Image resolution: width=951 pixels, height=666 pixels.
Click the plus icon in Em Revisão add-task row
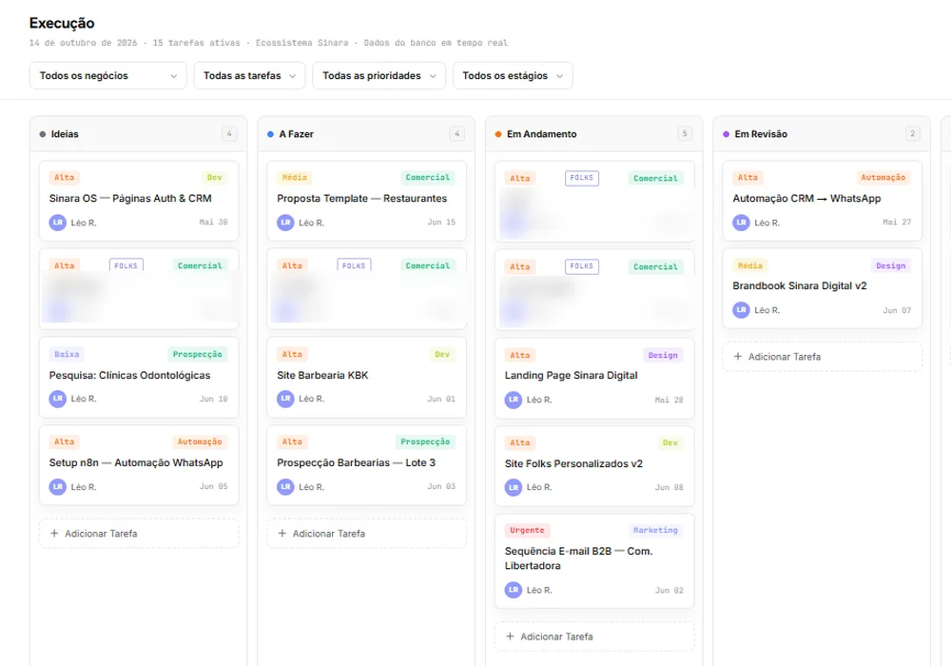click(x=738, y=357)
